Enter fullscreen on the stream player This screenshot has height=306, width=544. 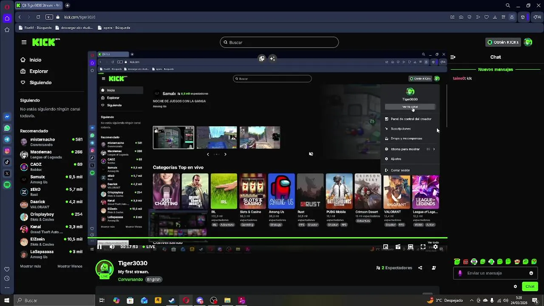click(423, 246)
